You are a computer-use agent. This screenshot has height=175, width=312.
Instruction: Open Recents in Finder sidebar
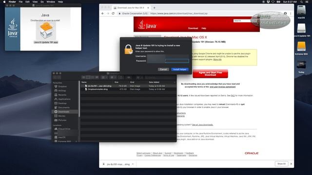(x=62, y=95)
